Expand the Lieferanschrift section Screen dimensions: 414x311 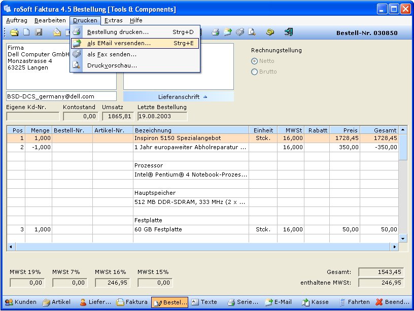(x=178, y=96)
